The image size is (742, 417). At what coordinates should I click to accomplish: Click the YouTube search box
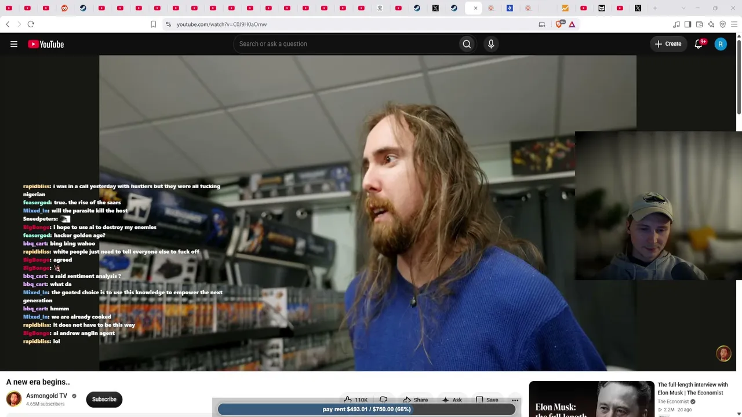coord(345,44)
